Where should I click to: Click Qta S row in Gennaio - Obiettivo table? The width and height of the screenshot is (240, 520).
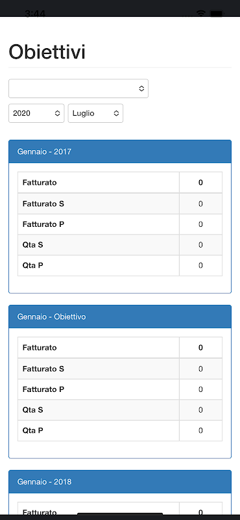[x=120, y=410]
